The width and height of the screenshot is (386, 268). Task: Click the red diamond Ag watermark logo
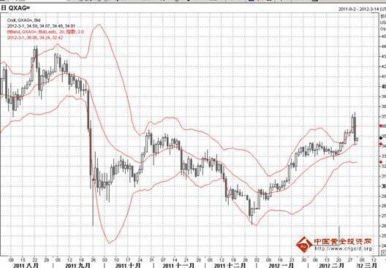(304, 245)
